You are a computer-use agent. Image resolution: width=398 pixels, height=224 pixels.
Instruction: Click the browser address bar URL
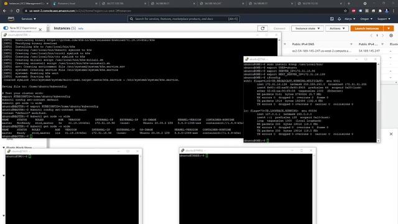coord(80,11)
